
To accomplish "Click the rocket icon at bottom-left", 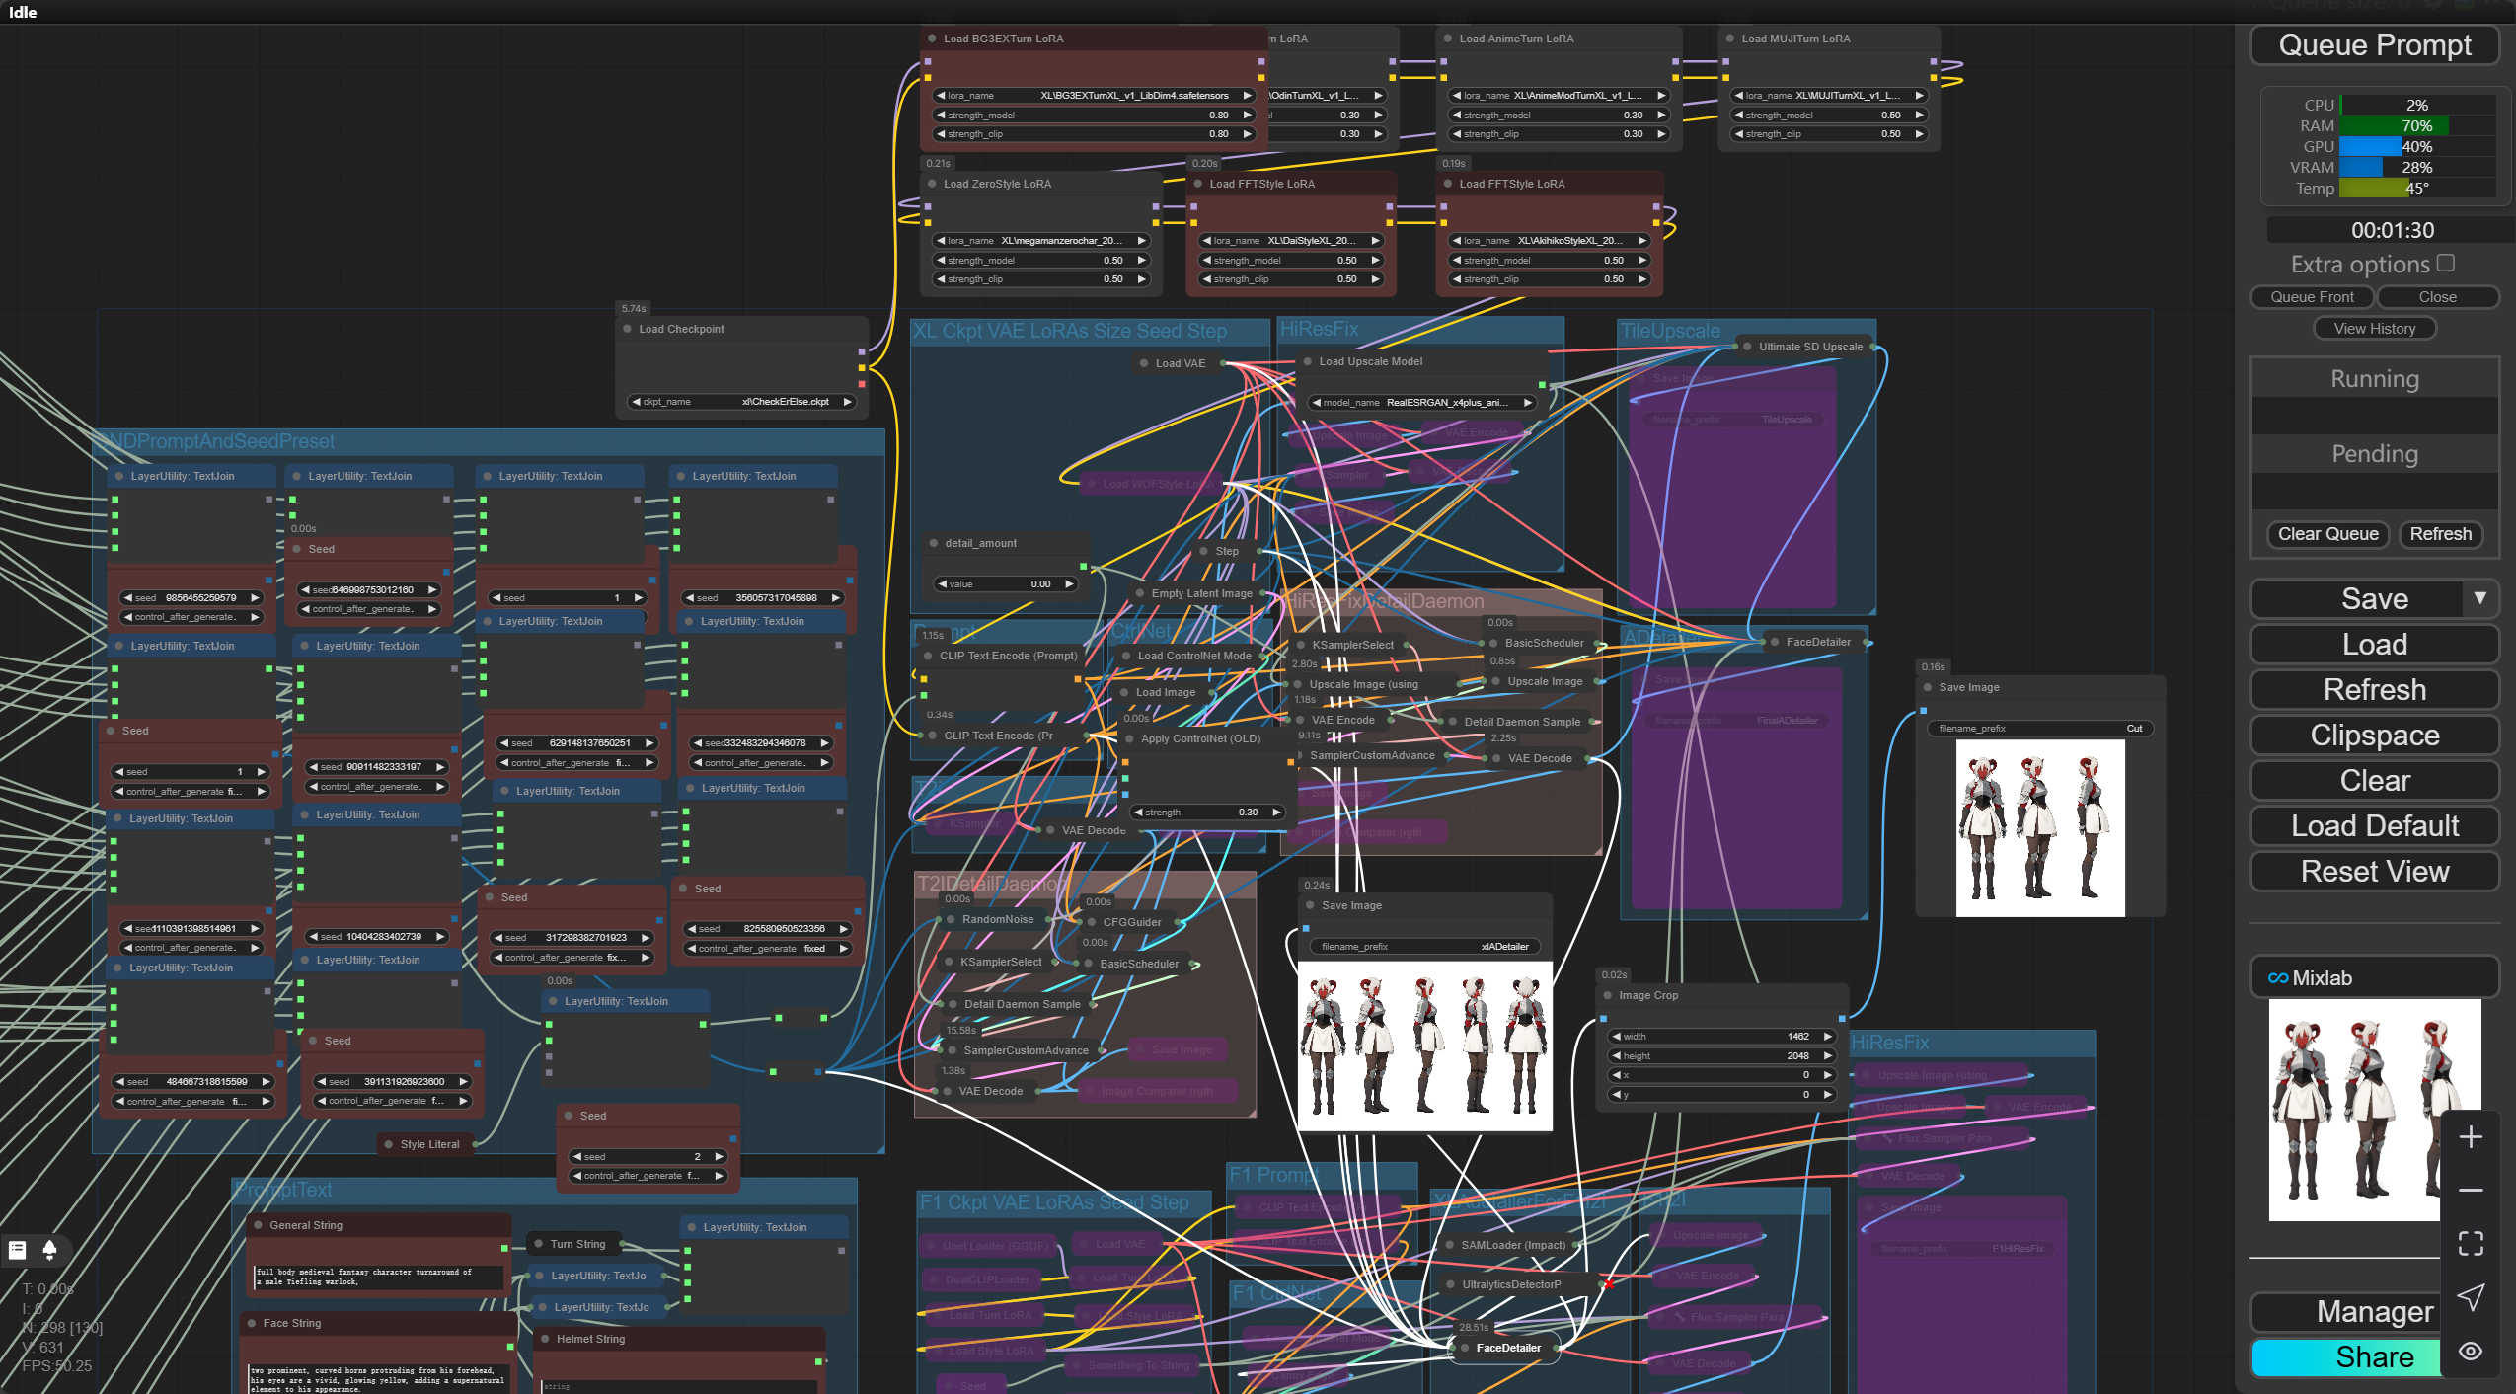I will coord(49,1250).
